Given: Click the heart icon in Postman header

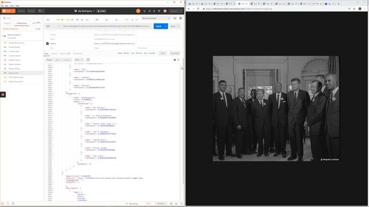Looking at the screenshot, I should (x=159, y=11).
